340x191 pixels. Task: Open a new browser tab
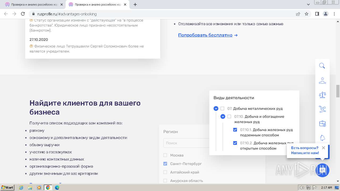coord(135,5)
